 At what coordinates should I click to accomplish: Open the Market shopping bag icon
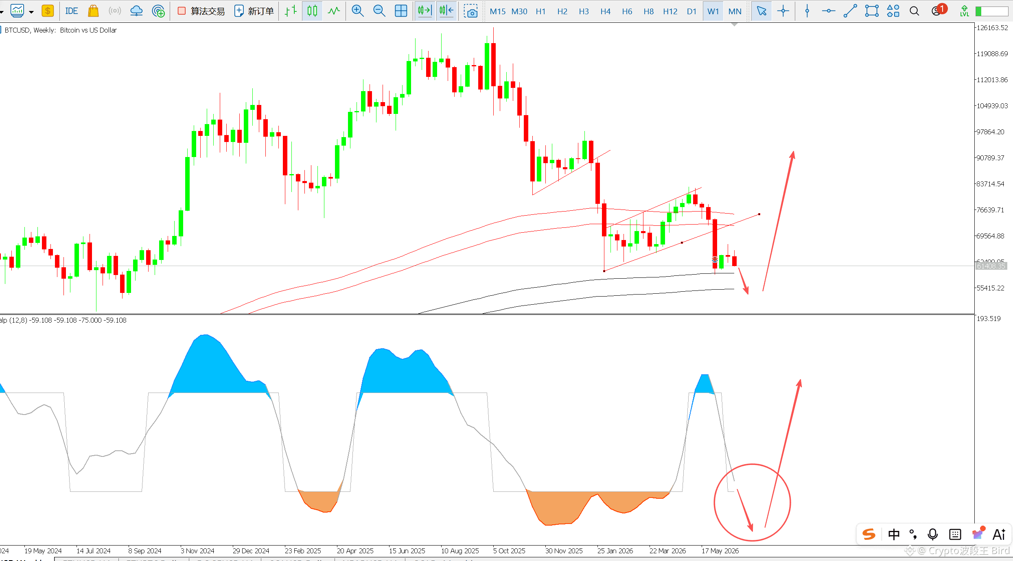point(93,11)
